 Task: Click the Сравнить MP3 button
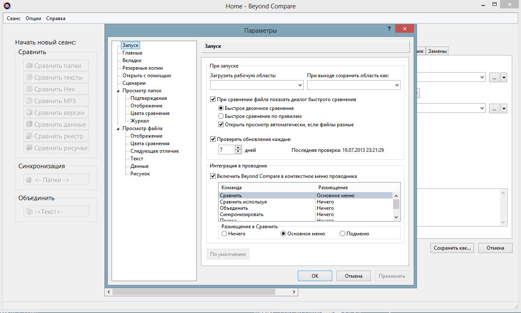click(56, 101)
